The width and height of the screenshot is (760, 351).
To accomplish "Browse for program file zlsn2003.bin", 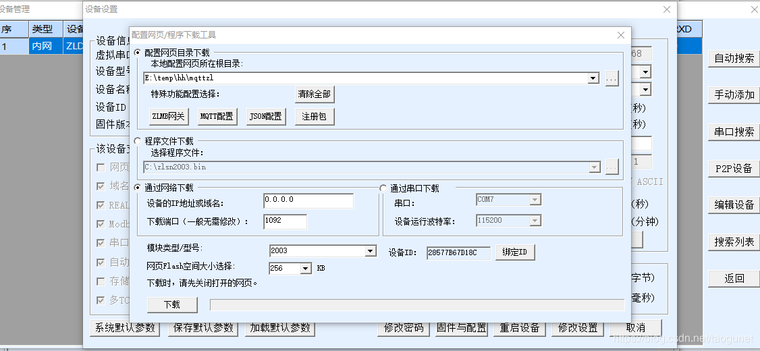I will pyautogui.click(x=612, y=167).
